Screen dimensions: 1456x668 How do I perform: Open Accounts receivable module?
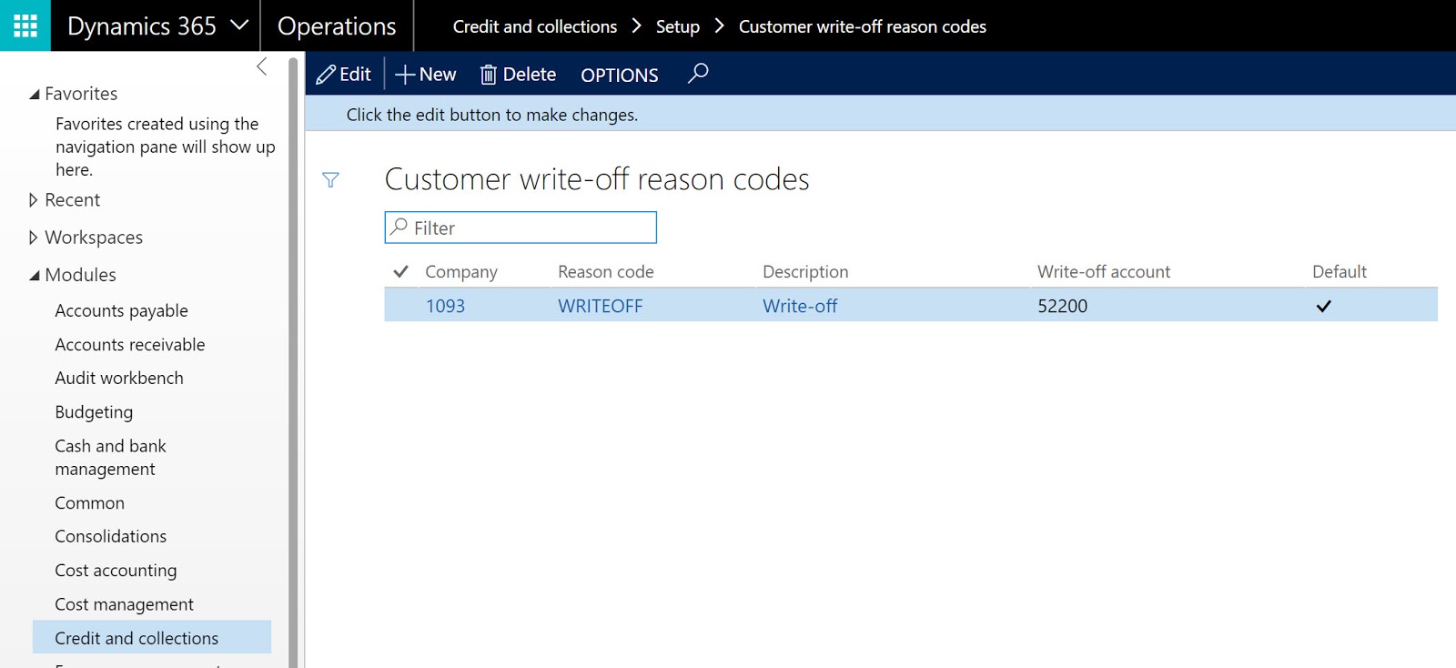[x=130, y=345]
